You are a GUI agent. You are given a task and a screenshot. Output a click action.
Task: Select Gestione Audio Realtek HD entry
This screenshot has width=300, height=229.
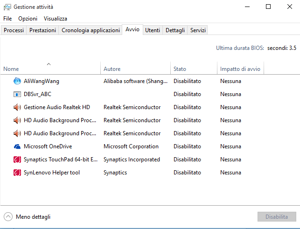tap(57, 107)
